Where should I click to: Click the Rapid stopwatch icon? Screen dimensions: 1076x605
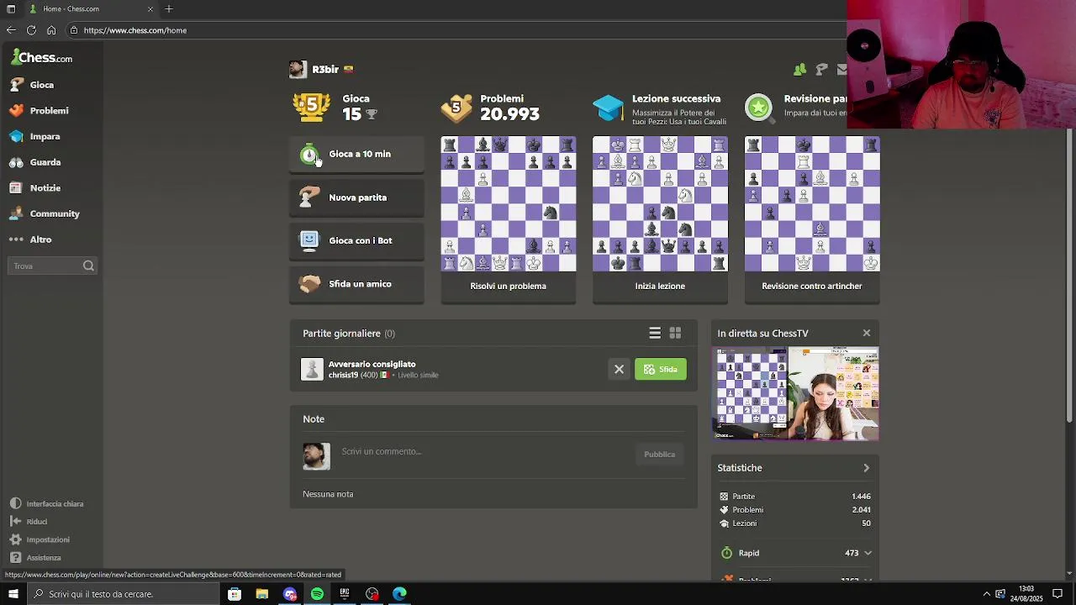pyautogui.click(x=727, y=553)
